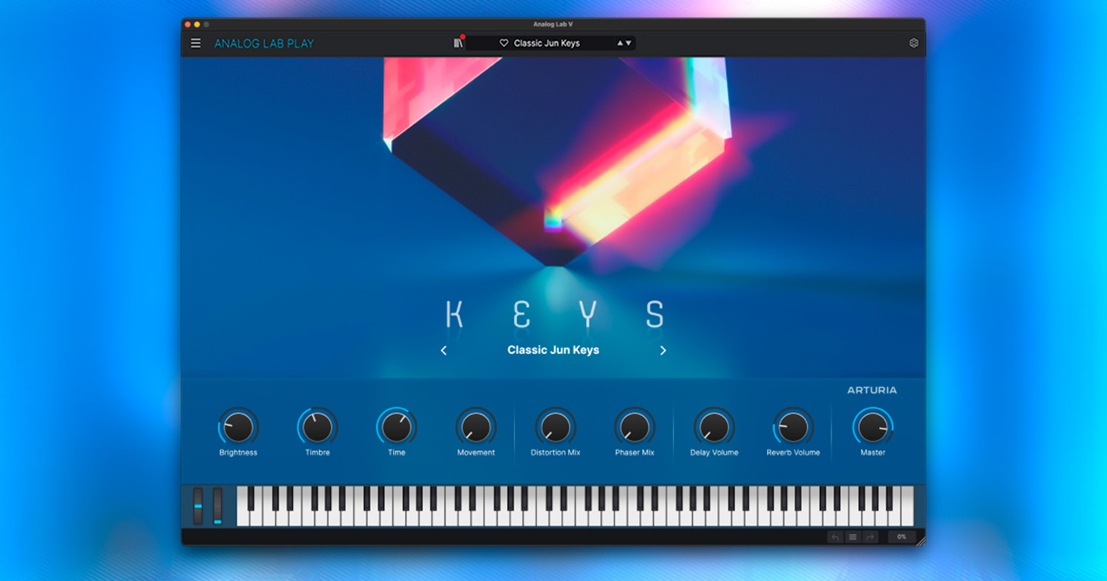
Task: Open the preset library browser icon
Action: [x=458, y=43]
